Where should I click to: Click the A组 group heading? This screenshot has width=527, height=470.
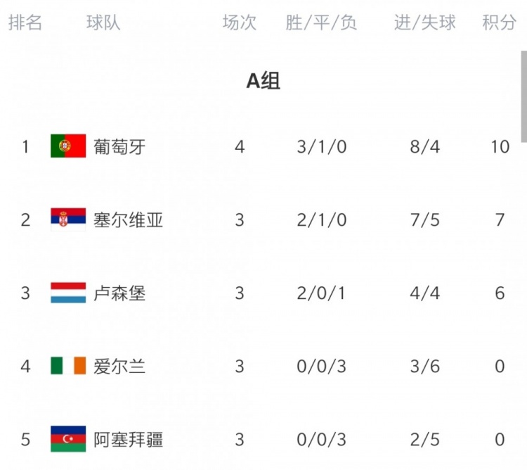click(263, 81)
